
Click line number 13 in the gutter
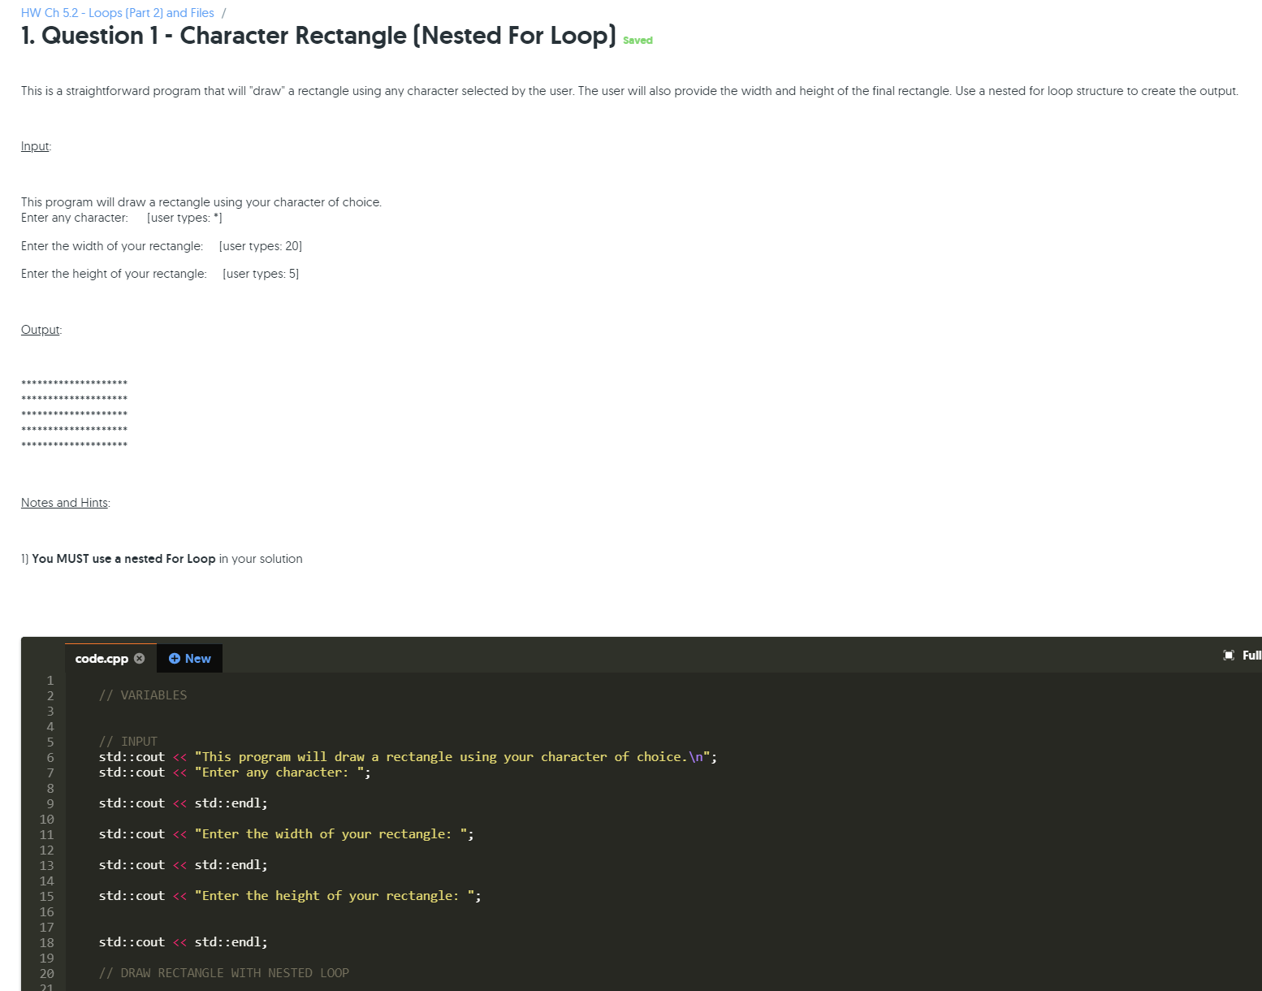click(x=47, y=865)
